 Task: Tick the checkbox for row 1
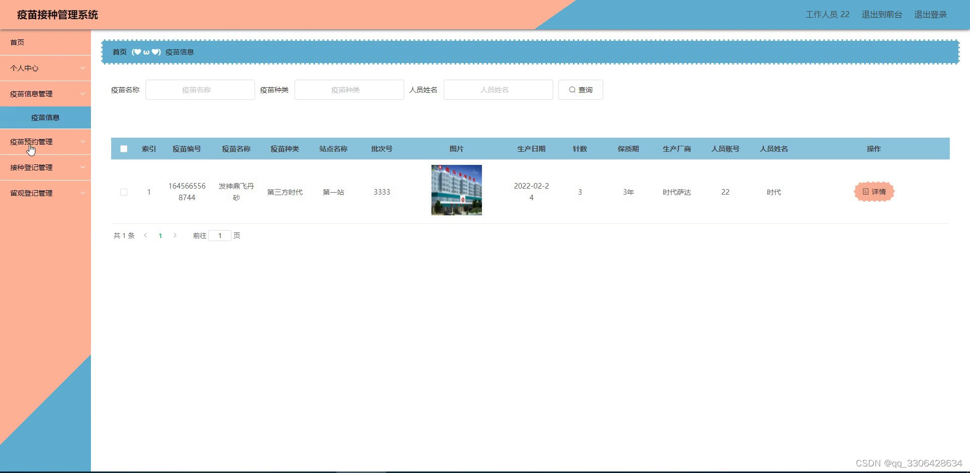click(124, 192)
